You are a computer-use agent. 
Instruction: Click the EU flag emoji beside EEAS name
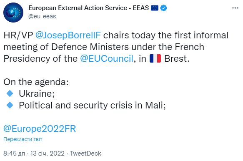point(155,8)
